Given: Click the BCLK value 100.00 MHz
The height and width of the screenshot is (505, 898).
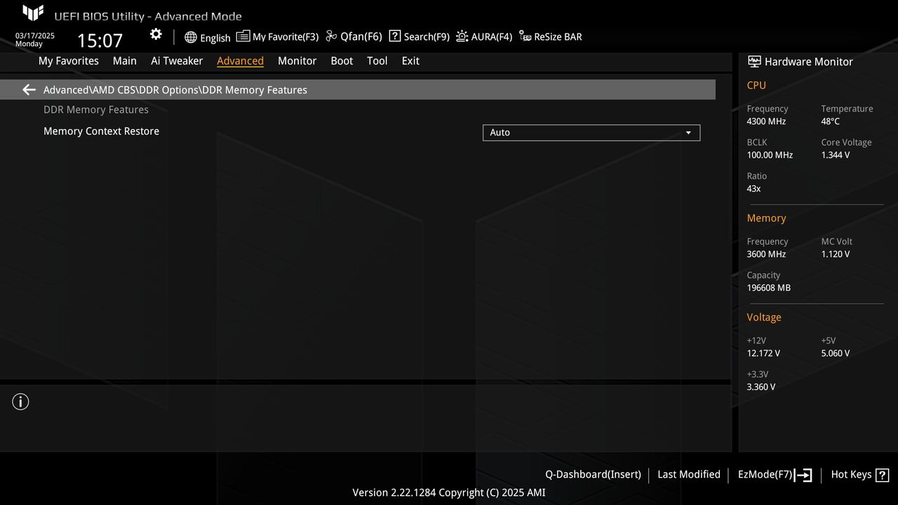Looking at the screenshot, I should point(770,155).
